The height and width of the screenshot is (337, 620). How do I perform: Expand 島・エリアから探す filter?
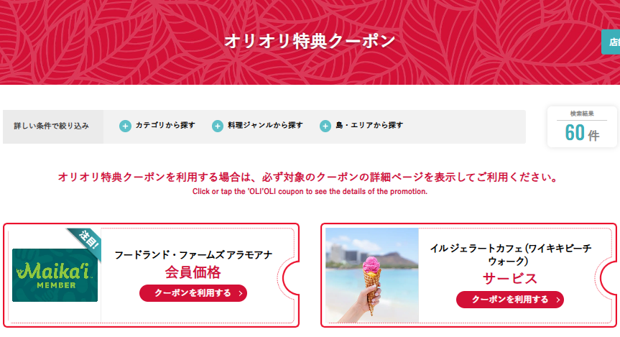(x=361, y=126)
